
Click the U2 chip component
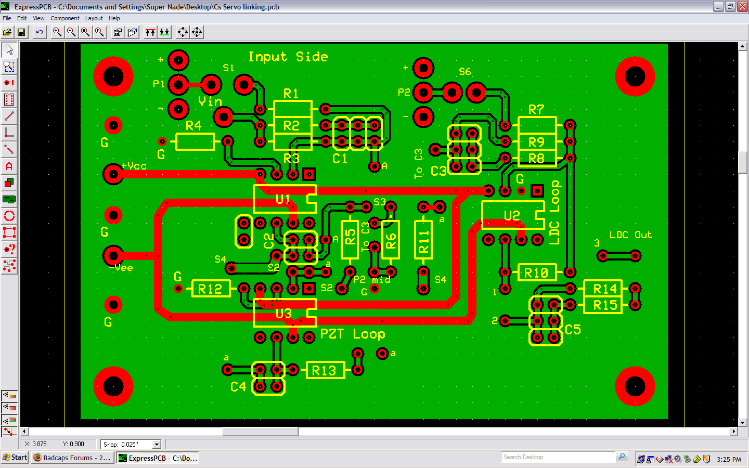point(513,215)
